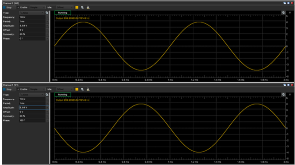
Task: Open the gear icon beside Channel 2 Type field
Action: pyautogui.click(x=47, y=13)
